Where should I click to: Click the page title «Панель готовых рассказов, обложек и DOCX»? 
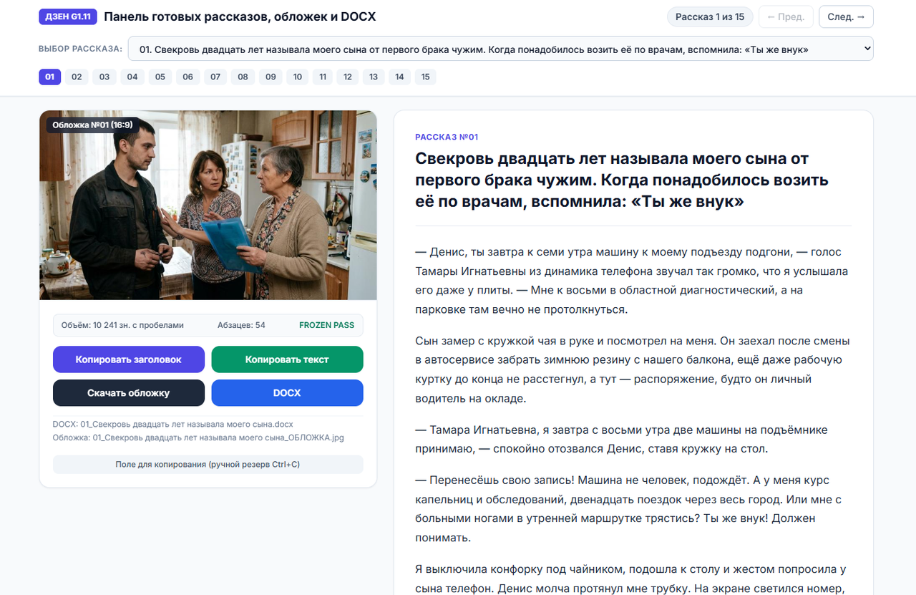[x=240, y=16]
